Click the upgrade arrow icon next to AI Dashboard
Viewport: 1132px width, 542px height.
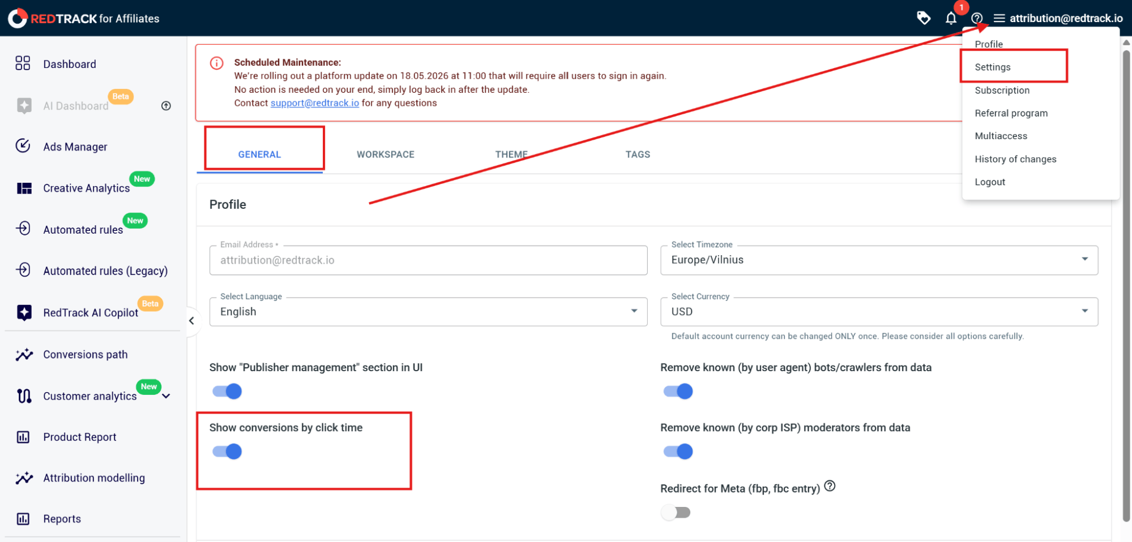click(166, 106)
